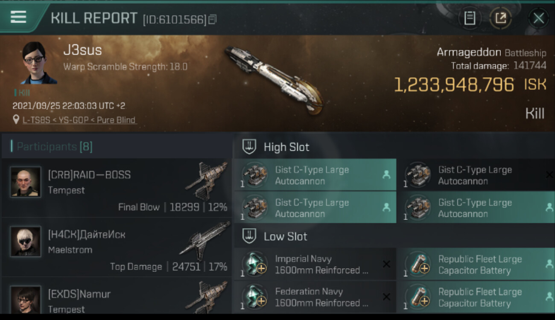View RAID-BOSS pilot portrait
Viewport: 555px width, 320px height.
click(26, 182)
